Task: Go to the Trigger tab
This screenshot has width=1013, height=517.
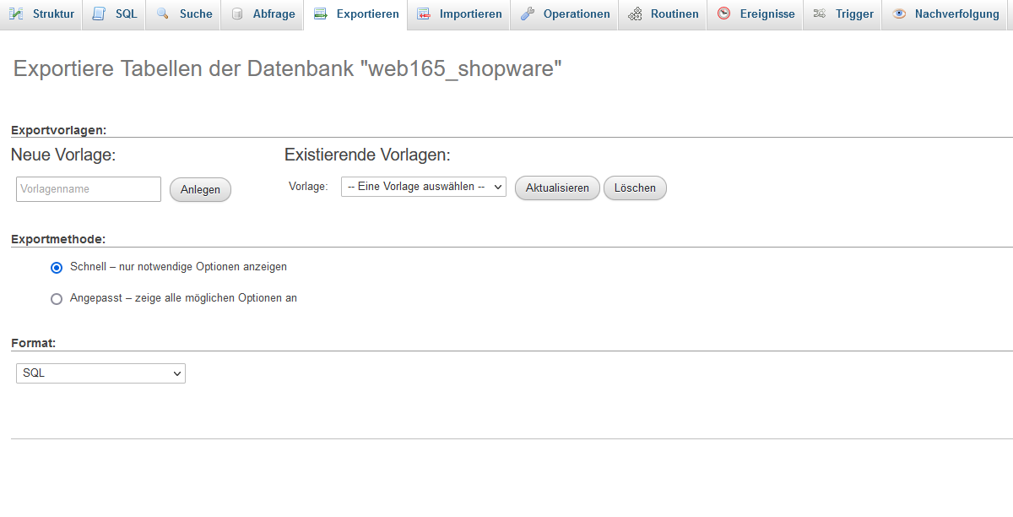Action: [842, 14]
